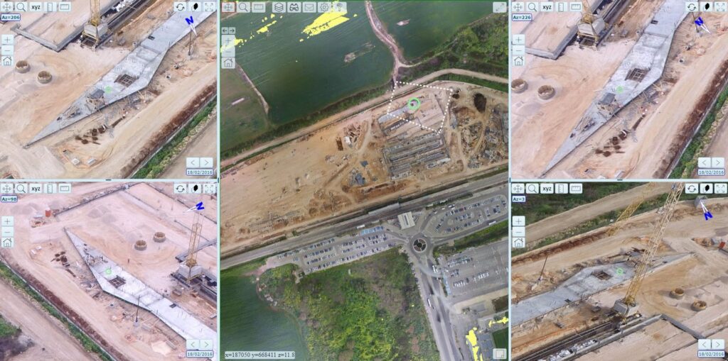
Task: Click the lightbulb help icon in center map
Action: click(339, 7)
